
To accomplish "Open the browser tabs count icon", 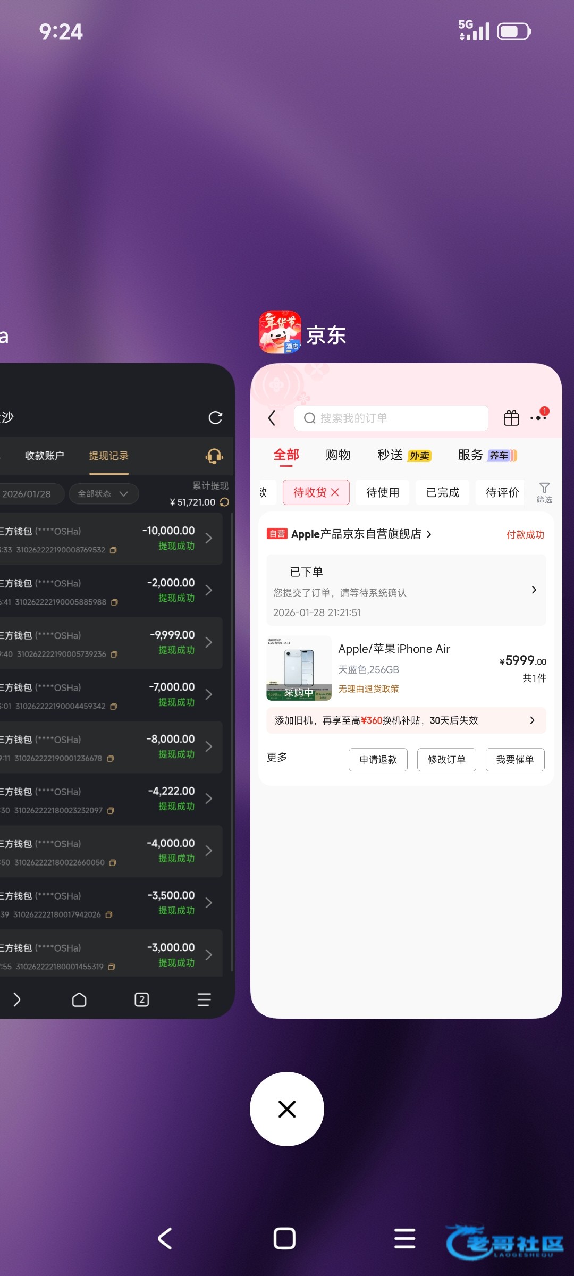I will point(141,1000).
